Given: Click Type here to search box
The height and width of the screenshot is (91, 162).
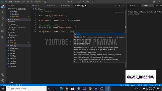Looking at the screenshot, I should tap(26, 89).
